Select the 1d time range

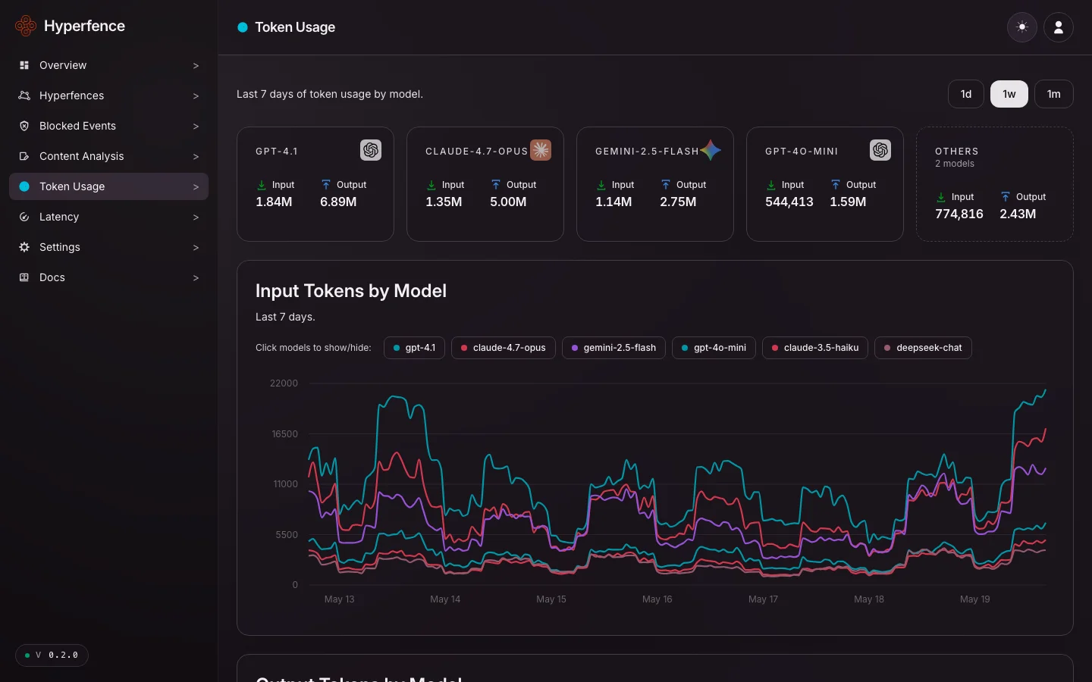[x=966, y=94]
